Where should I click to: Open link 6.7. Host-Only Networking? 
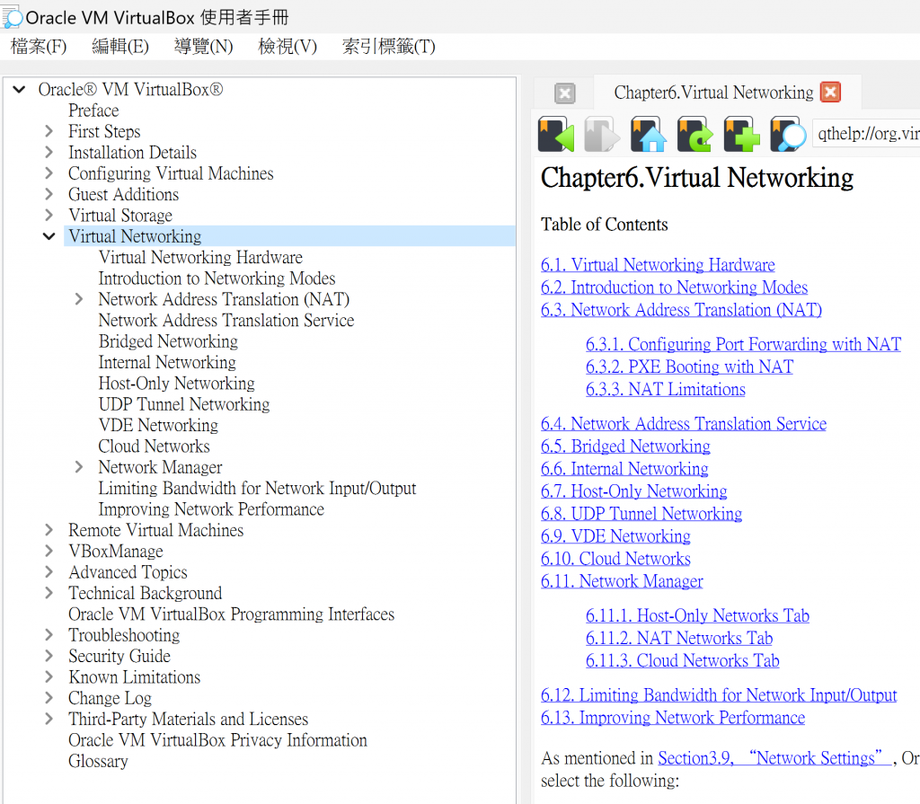pos(633,491)
